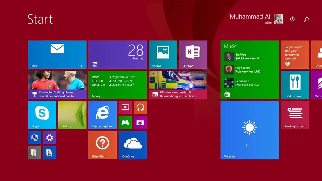Open the small Music headphones tile

point(140,107)
